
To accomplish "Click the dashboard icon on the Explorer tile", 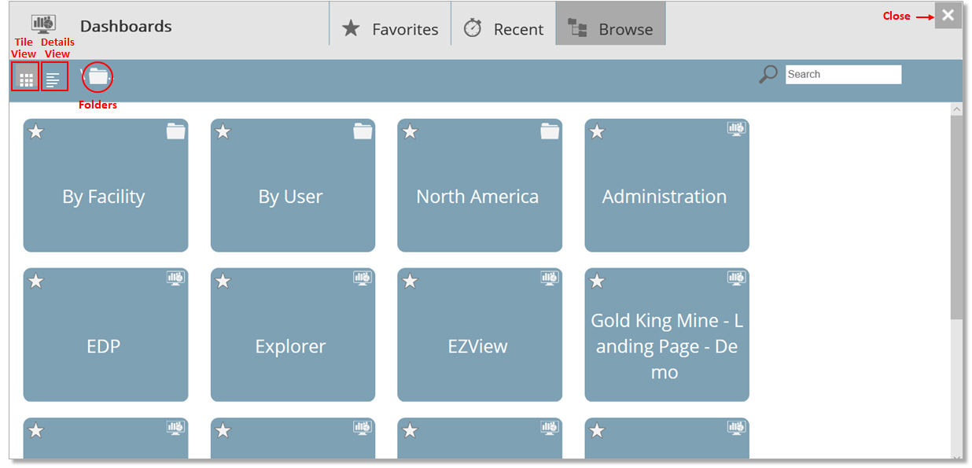I will click(x=362, y=280).
